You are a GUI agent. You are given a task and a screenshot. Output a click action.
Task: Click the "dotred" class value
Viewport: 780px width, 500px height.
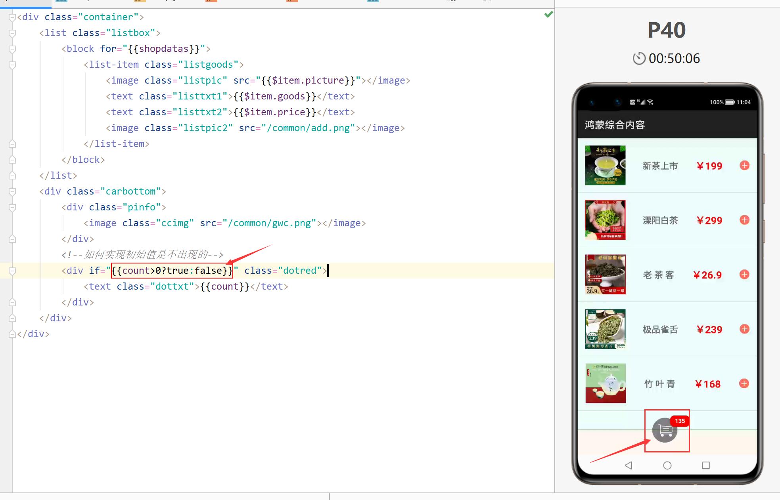coord(300,271)
